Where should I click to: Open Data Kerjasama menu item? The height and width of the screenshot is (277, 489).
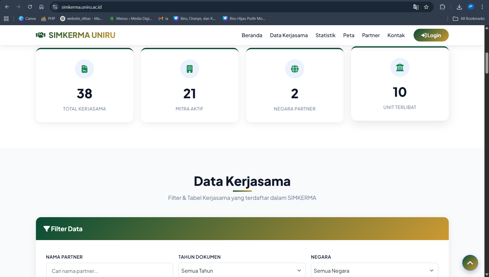289,35
